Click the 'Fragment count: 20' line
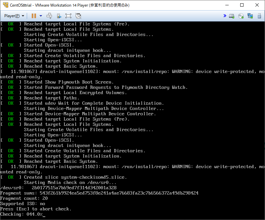The height and width of the screenshot is (220, 265). pos(24,199)
